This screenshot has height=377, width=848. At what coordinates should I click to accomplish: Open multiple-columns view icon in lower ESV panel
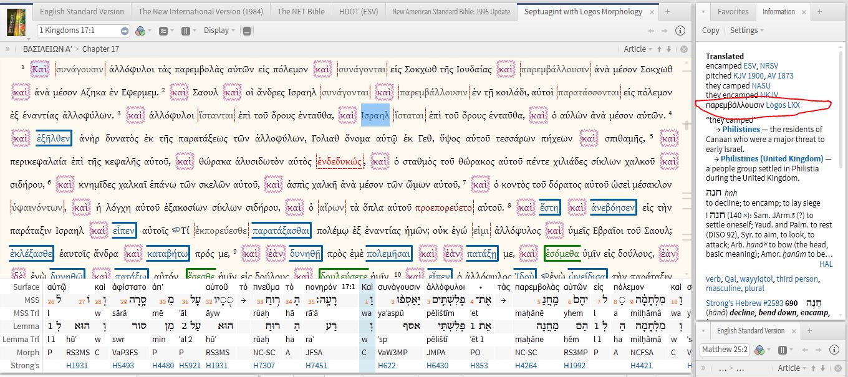click(x=783, y=350)
